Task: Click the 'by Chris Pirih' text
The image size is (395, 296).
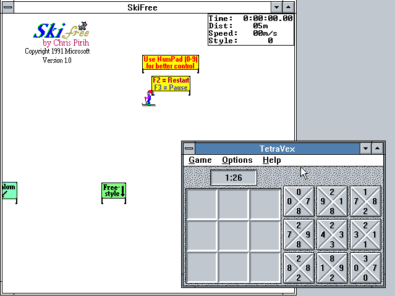Action: point(66,43)
